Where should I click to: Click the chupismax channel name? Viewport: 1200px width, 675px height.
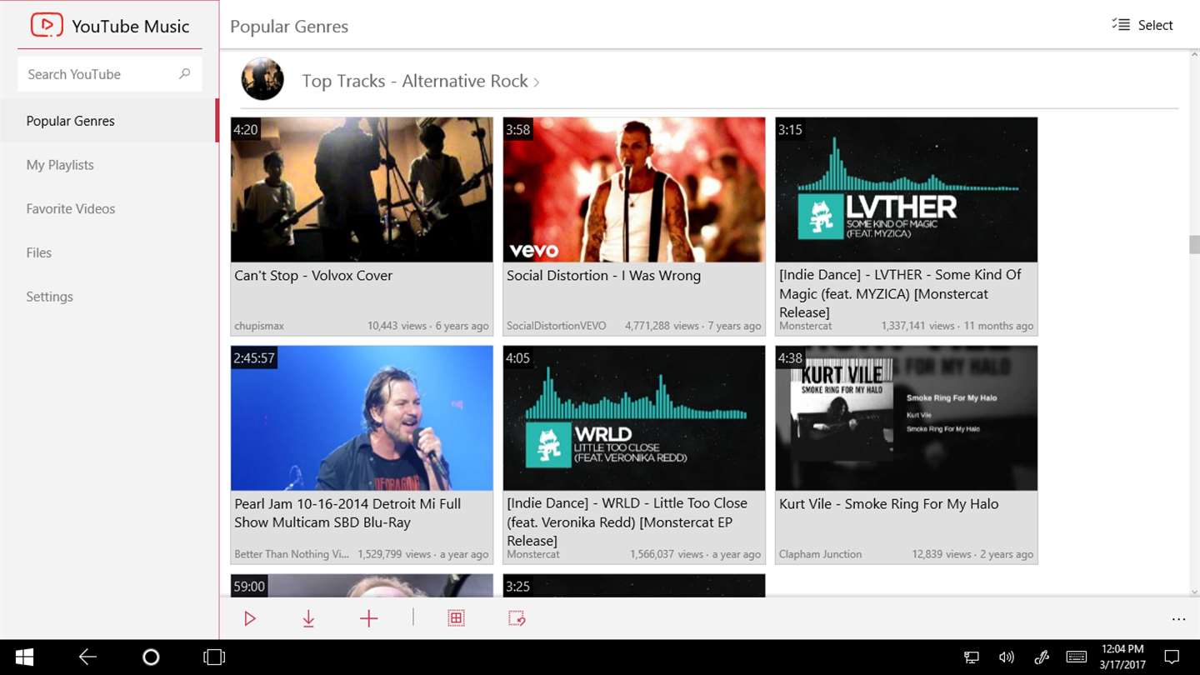(259, 326)
